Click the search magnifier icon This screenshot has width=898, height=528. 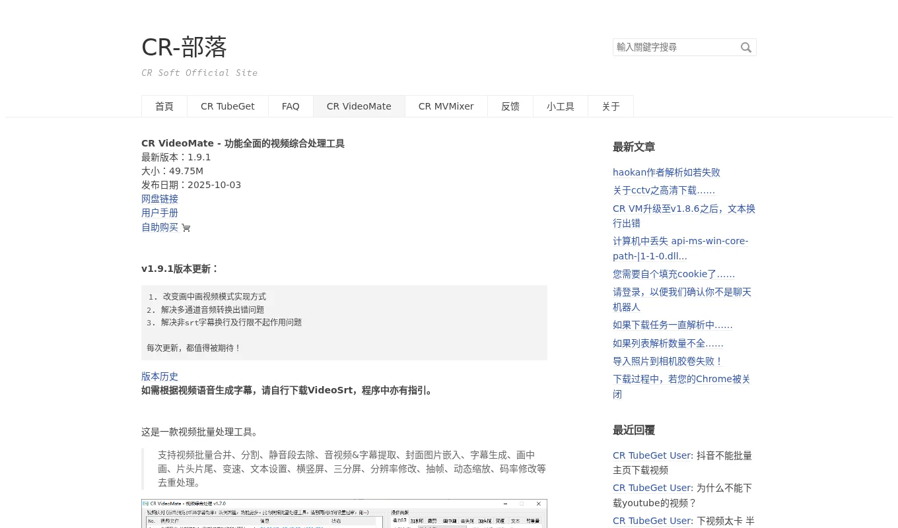(745, 47)
